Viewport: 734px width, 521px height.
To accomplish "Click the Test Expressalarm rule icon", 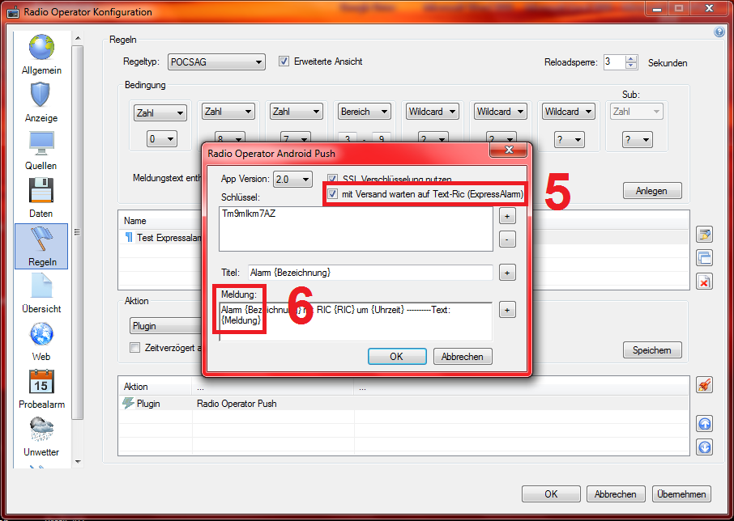I will [129, 237].
